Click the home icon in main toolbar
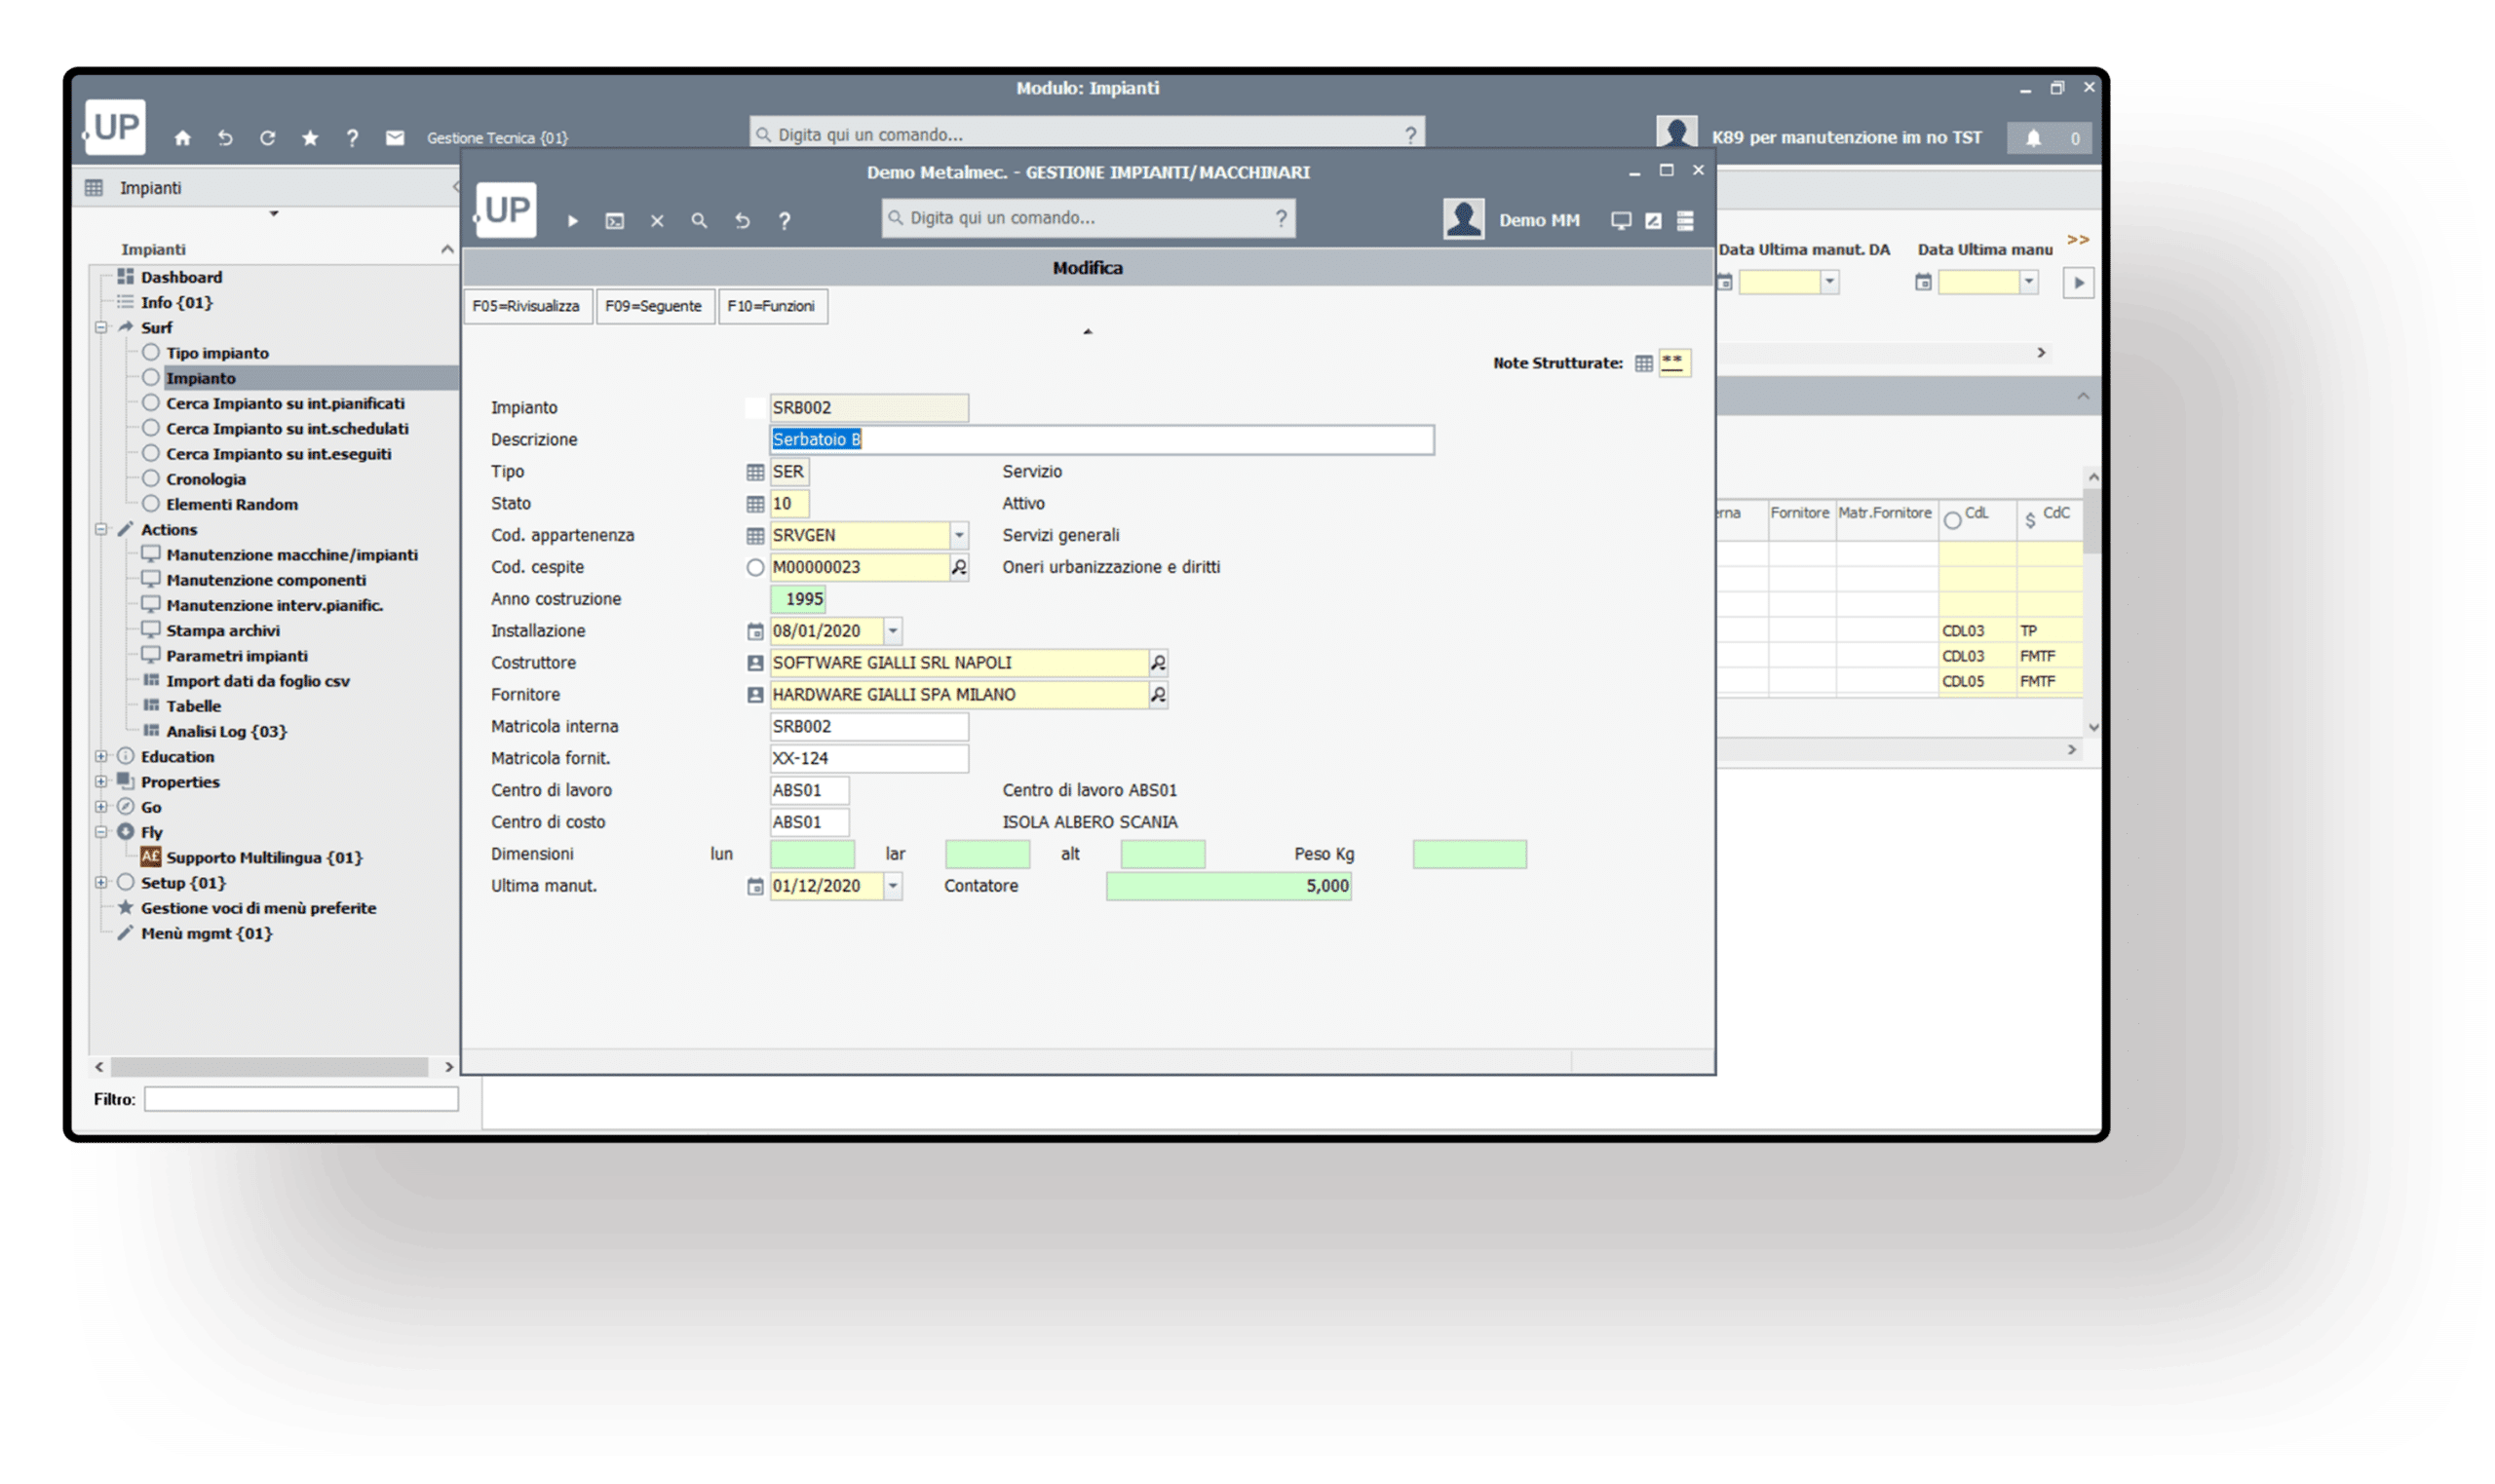Screen dimensions: 2495x1484 (x=182, y=138)
